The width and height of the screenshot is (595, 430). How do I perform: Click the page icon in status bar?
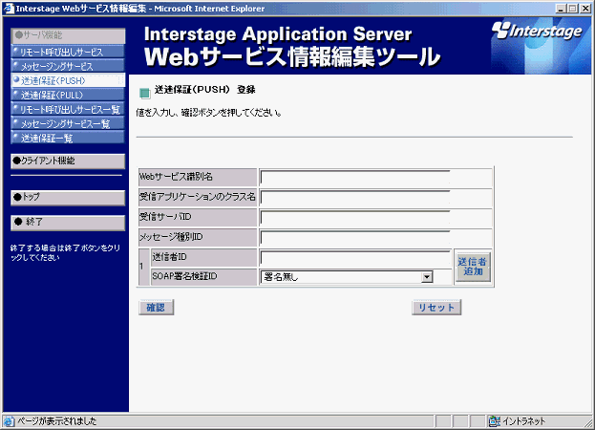[x=9, y=420]
